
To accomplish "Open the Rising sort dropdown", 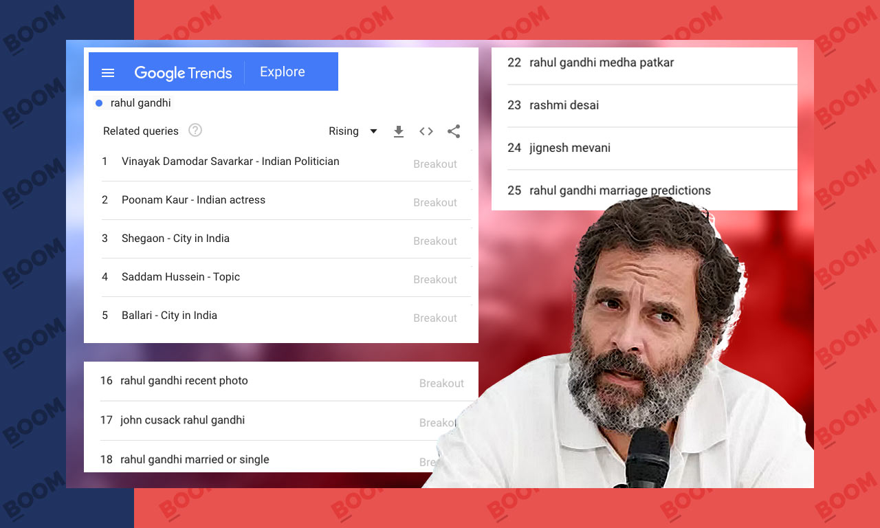I will pyautogui.click(x=353, y=131).
